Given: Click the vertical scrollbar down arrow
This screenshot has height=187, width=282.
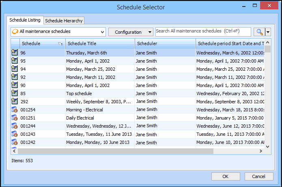Looking at the screenshot, I should 268,145.
